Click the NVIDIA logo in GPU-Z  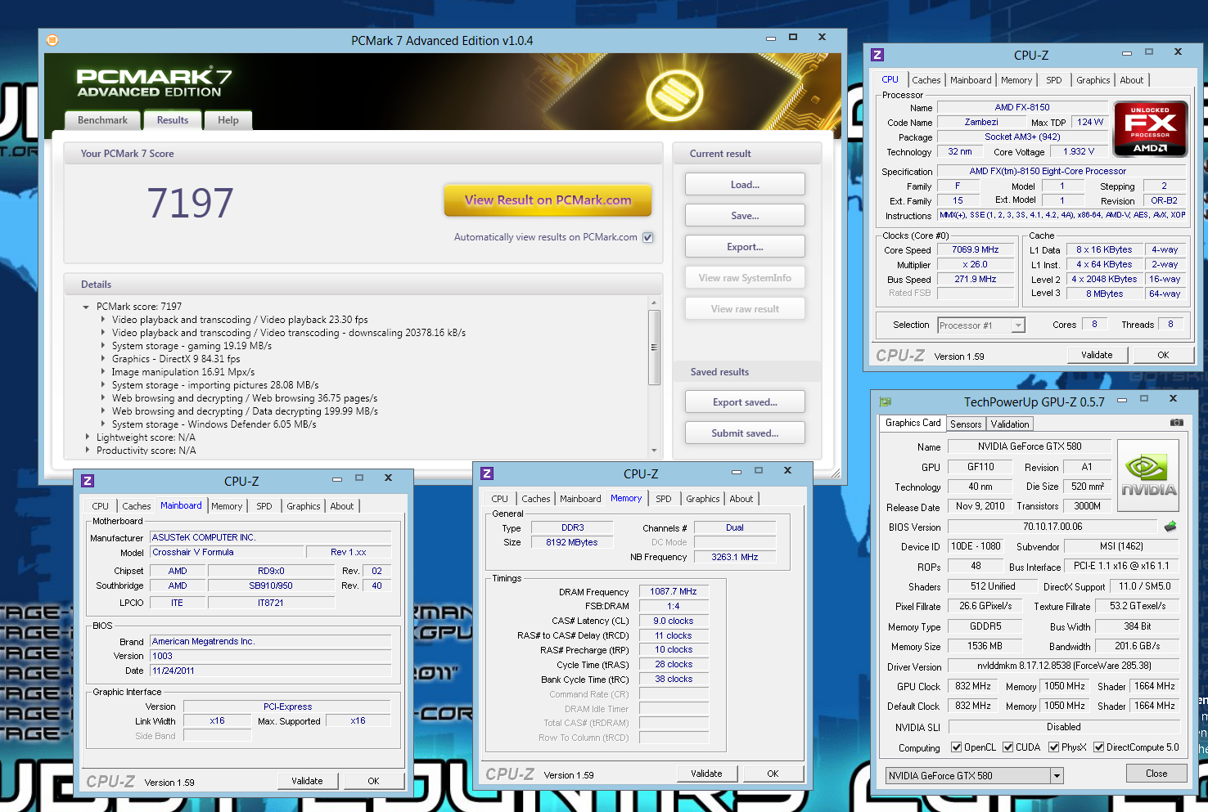[1148, 476]
